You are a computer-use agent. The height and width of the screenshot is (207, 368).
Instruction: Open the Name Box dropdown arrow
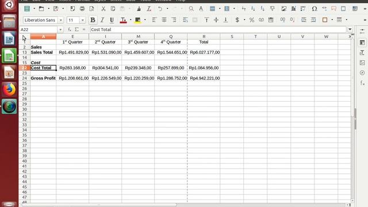[60, 29]
